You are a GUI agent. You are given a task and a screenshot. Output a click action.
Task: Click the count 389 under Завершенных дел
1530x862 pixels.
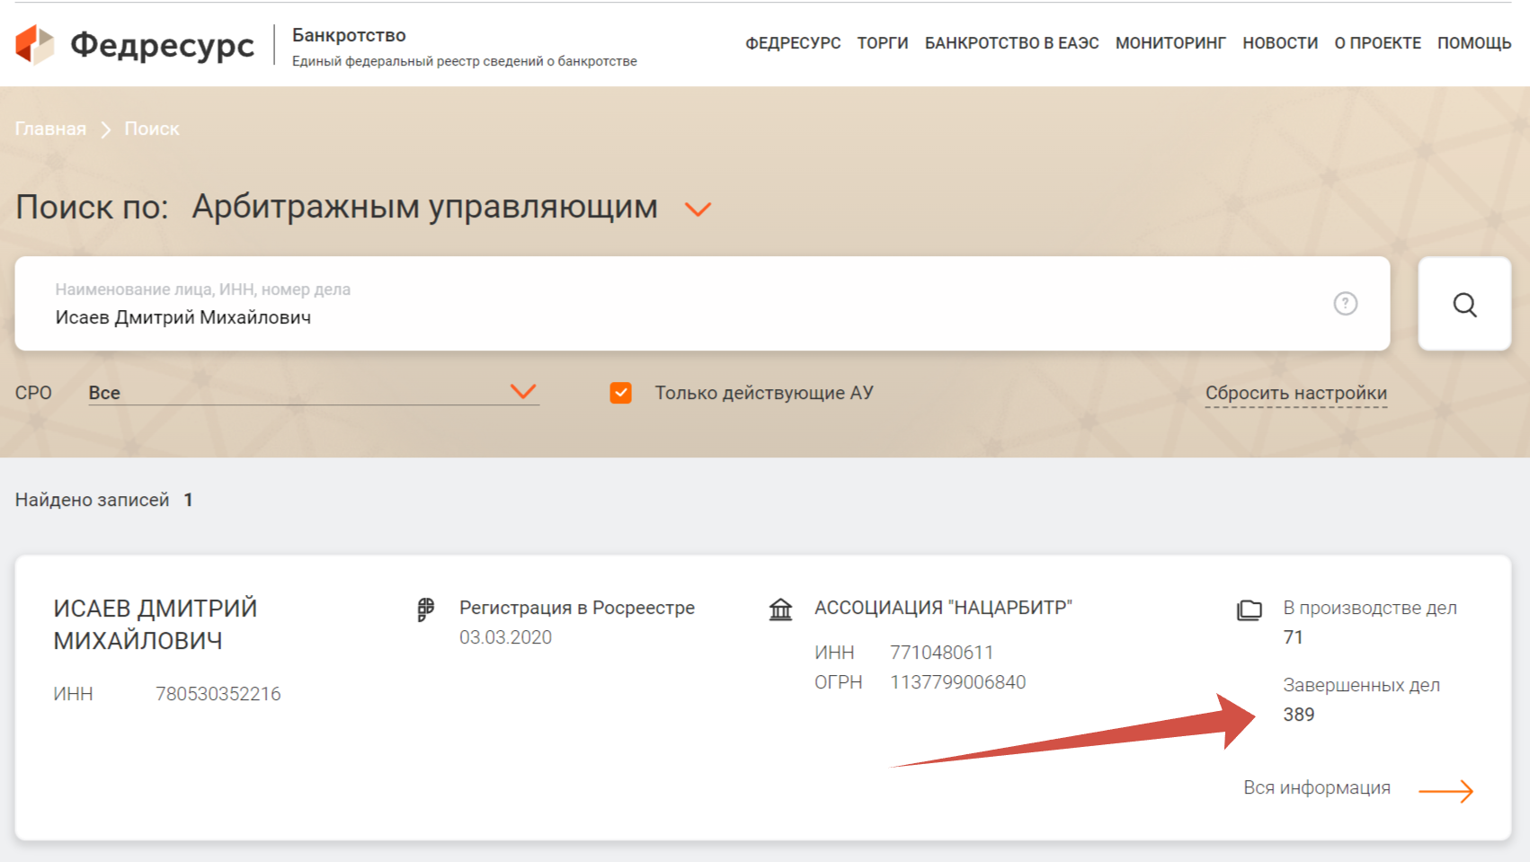pos(1299,715)
